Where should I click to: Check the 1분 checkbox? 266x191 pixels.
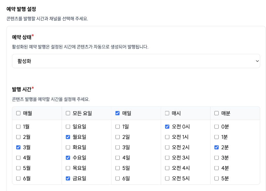coord(216,137)
